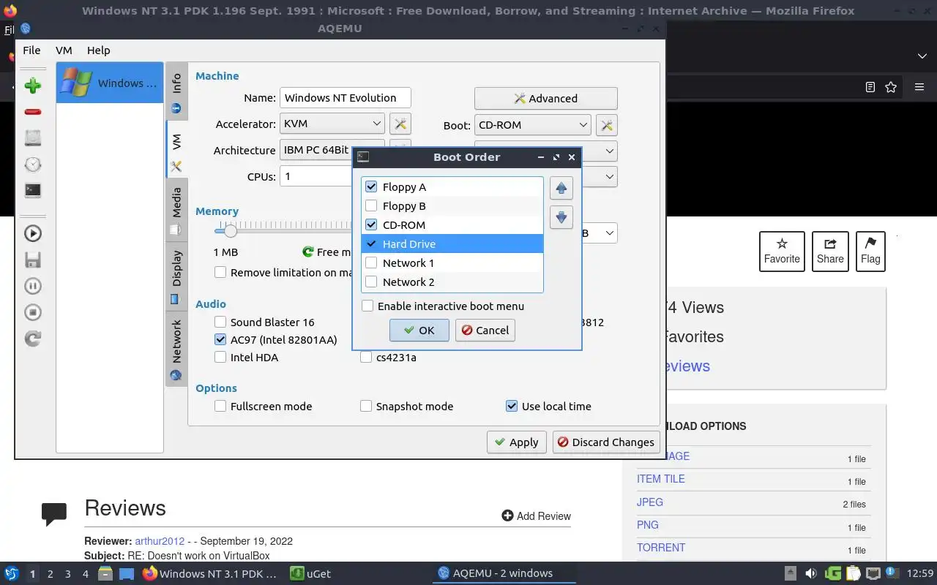Check Remove limitation on memory

[220, 272]
